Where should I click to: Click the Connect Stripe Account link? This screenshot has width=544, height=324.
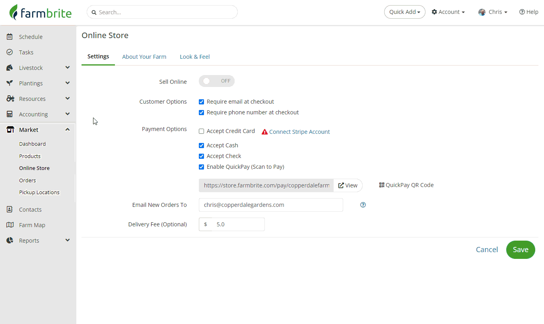[299, 132]
